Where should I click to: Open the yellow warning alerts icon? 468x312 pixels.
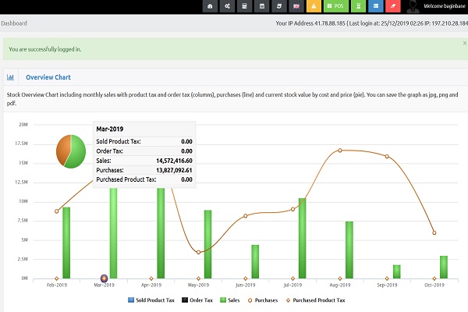coord(314,6)
